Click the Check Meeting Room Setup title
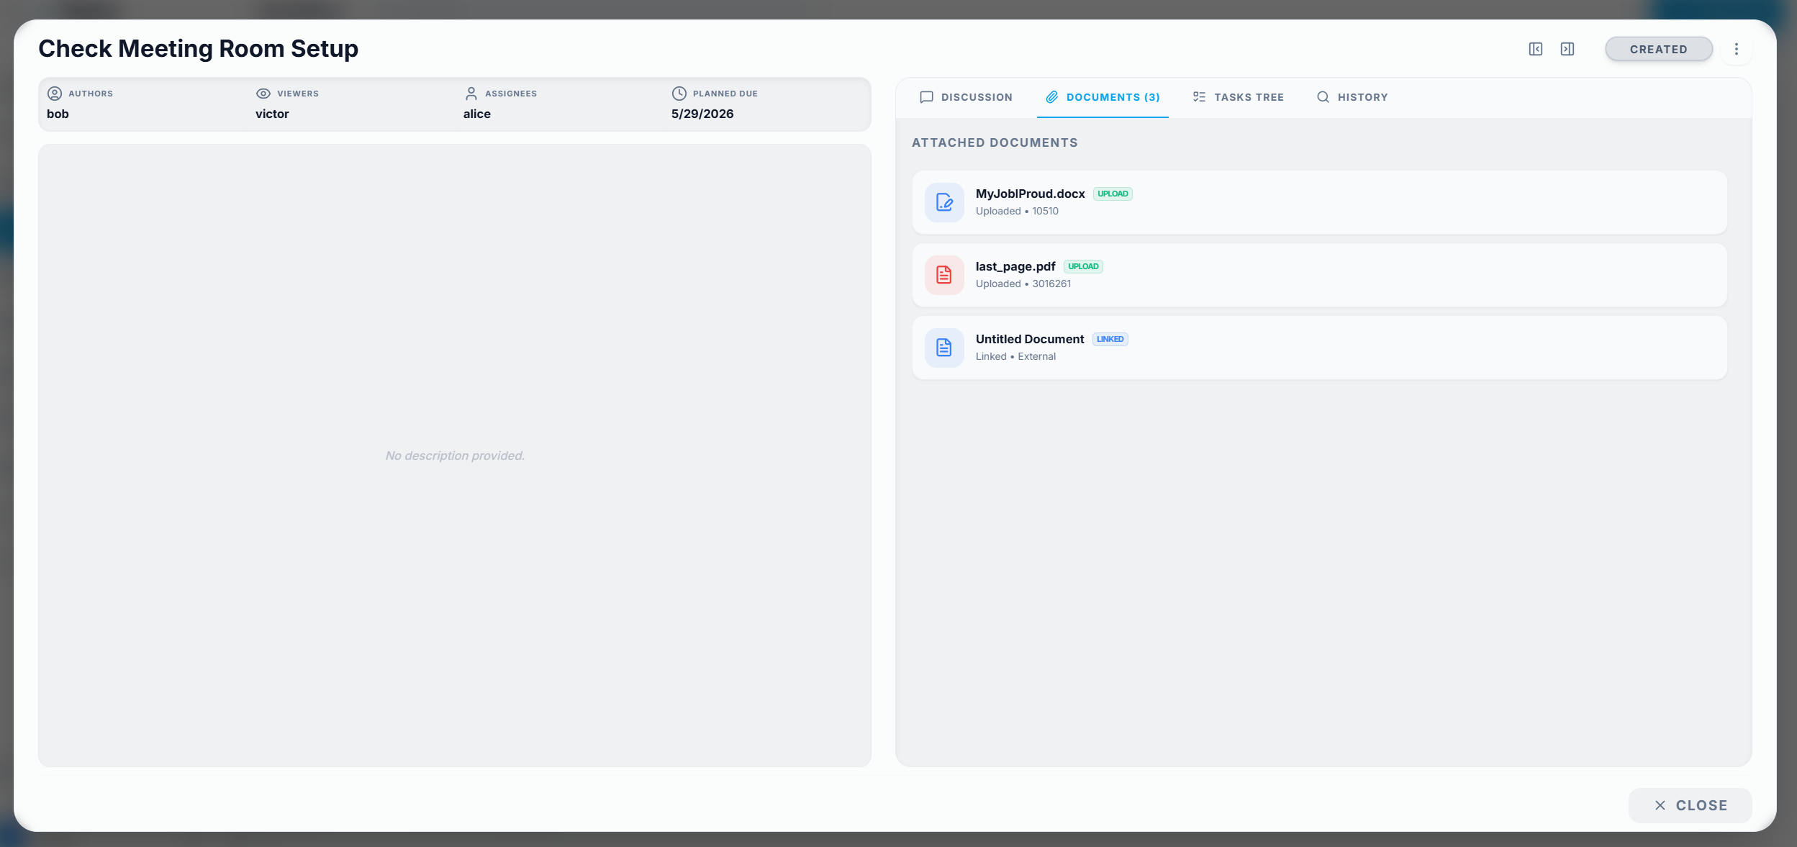The width and height of the screenshot is (1797, 847). [199, 49]
